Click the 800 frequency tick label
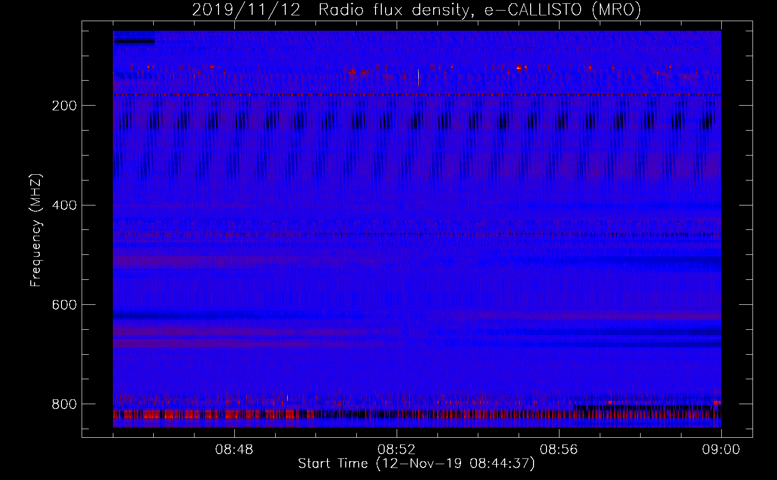This screenshot has width=777, height=480. tap(64, 404)
